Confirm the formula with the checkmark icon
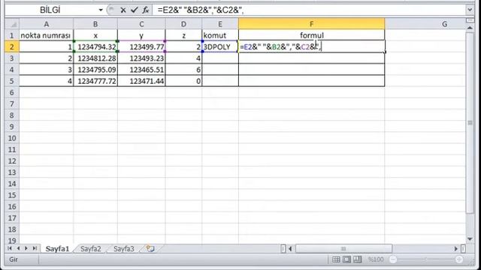The width and height of the screenshot is (481, 270). click(134, 10)
